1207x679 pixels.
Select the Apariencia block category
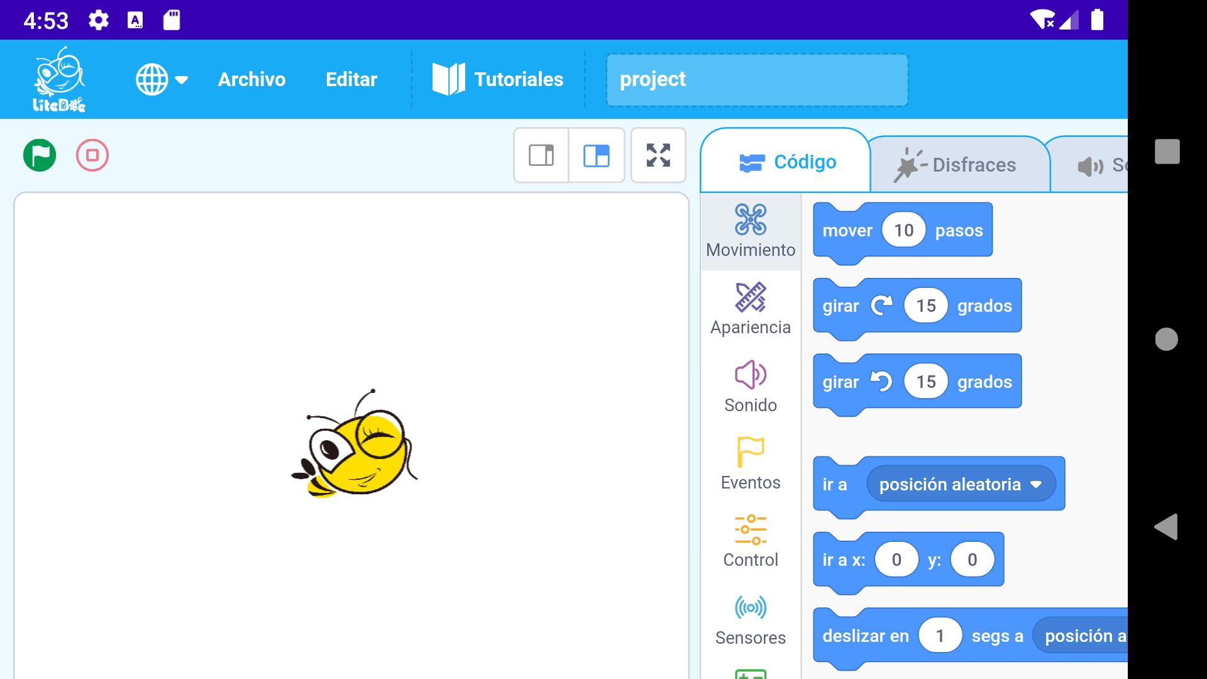[751, 309]
